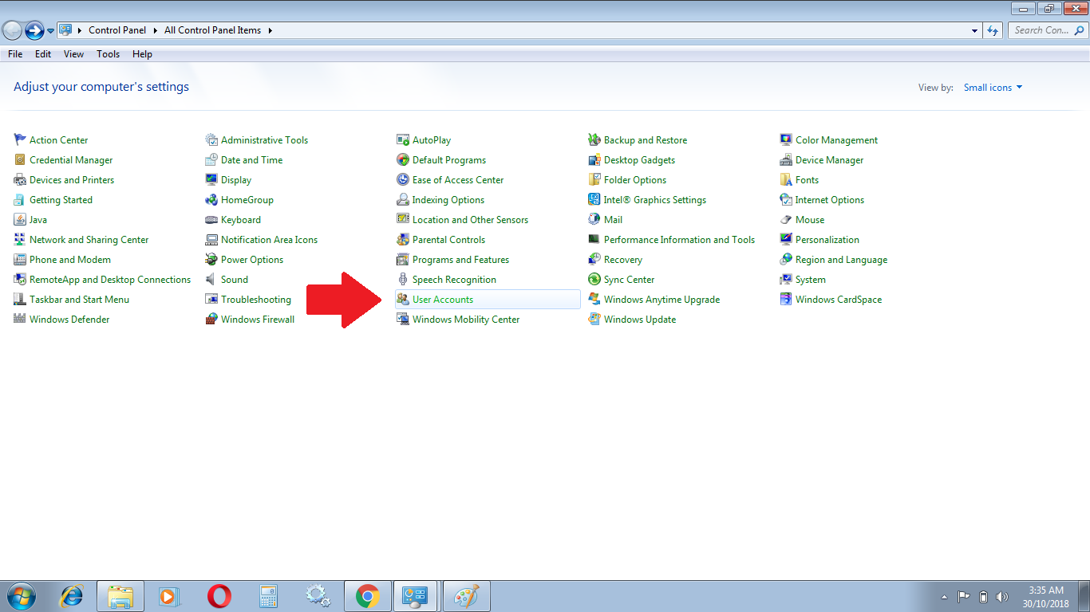
Task: Open the recent pages dropdown beside Forward
Action: tap(51, 30)
